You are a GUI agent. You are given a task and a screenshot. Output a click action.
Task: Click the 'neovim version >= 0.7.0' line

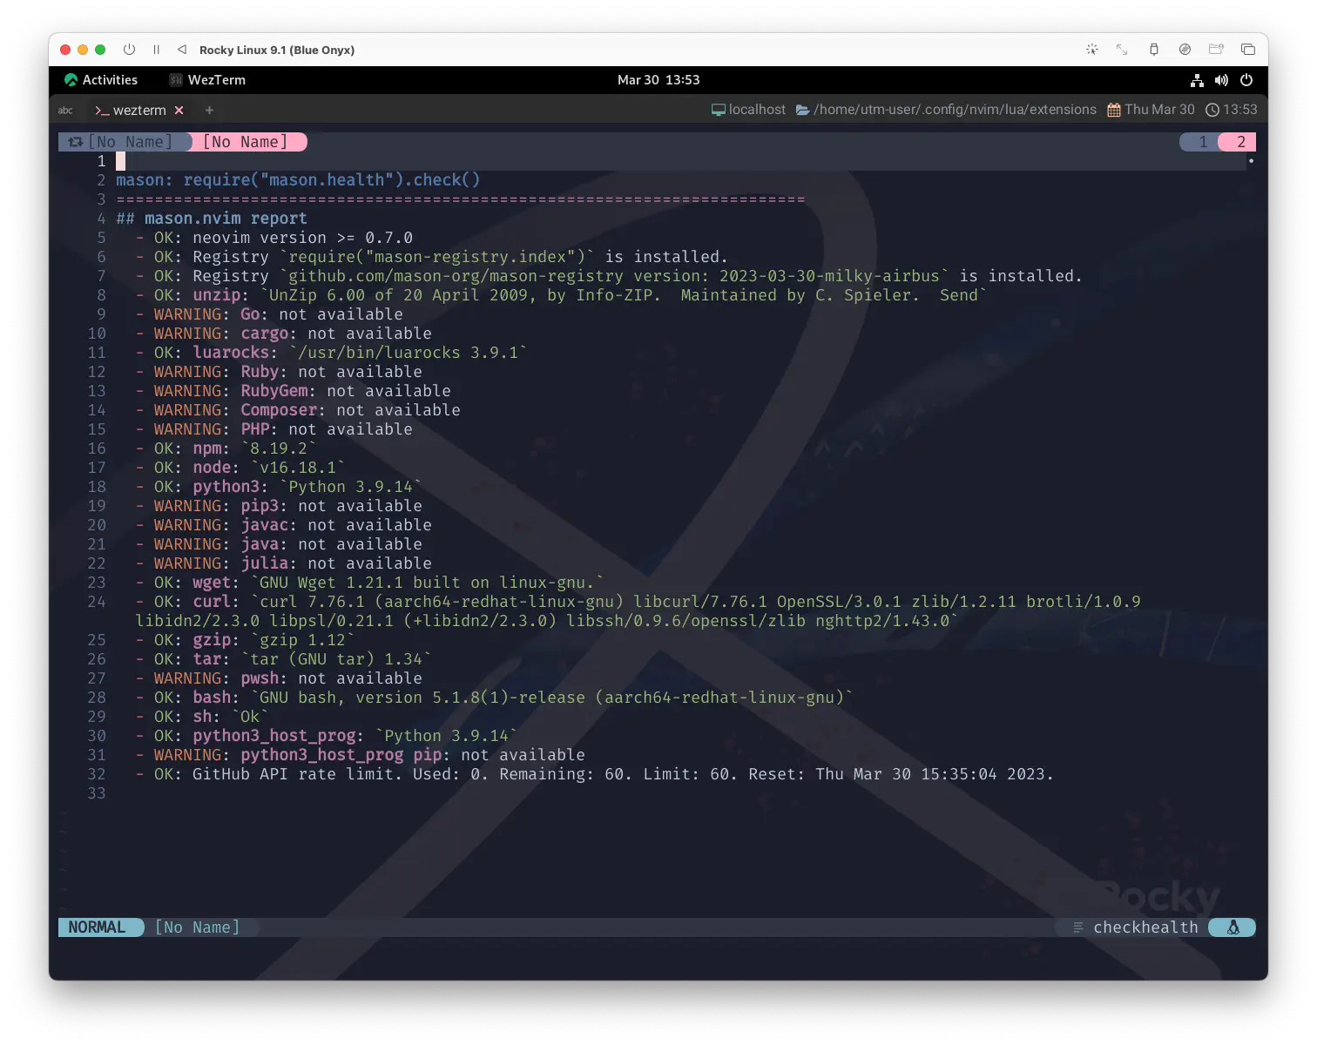pyautogui.click(x=274, y=238)
